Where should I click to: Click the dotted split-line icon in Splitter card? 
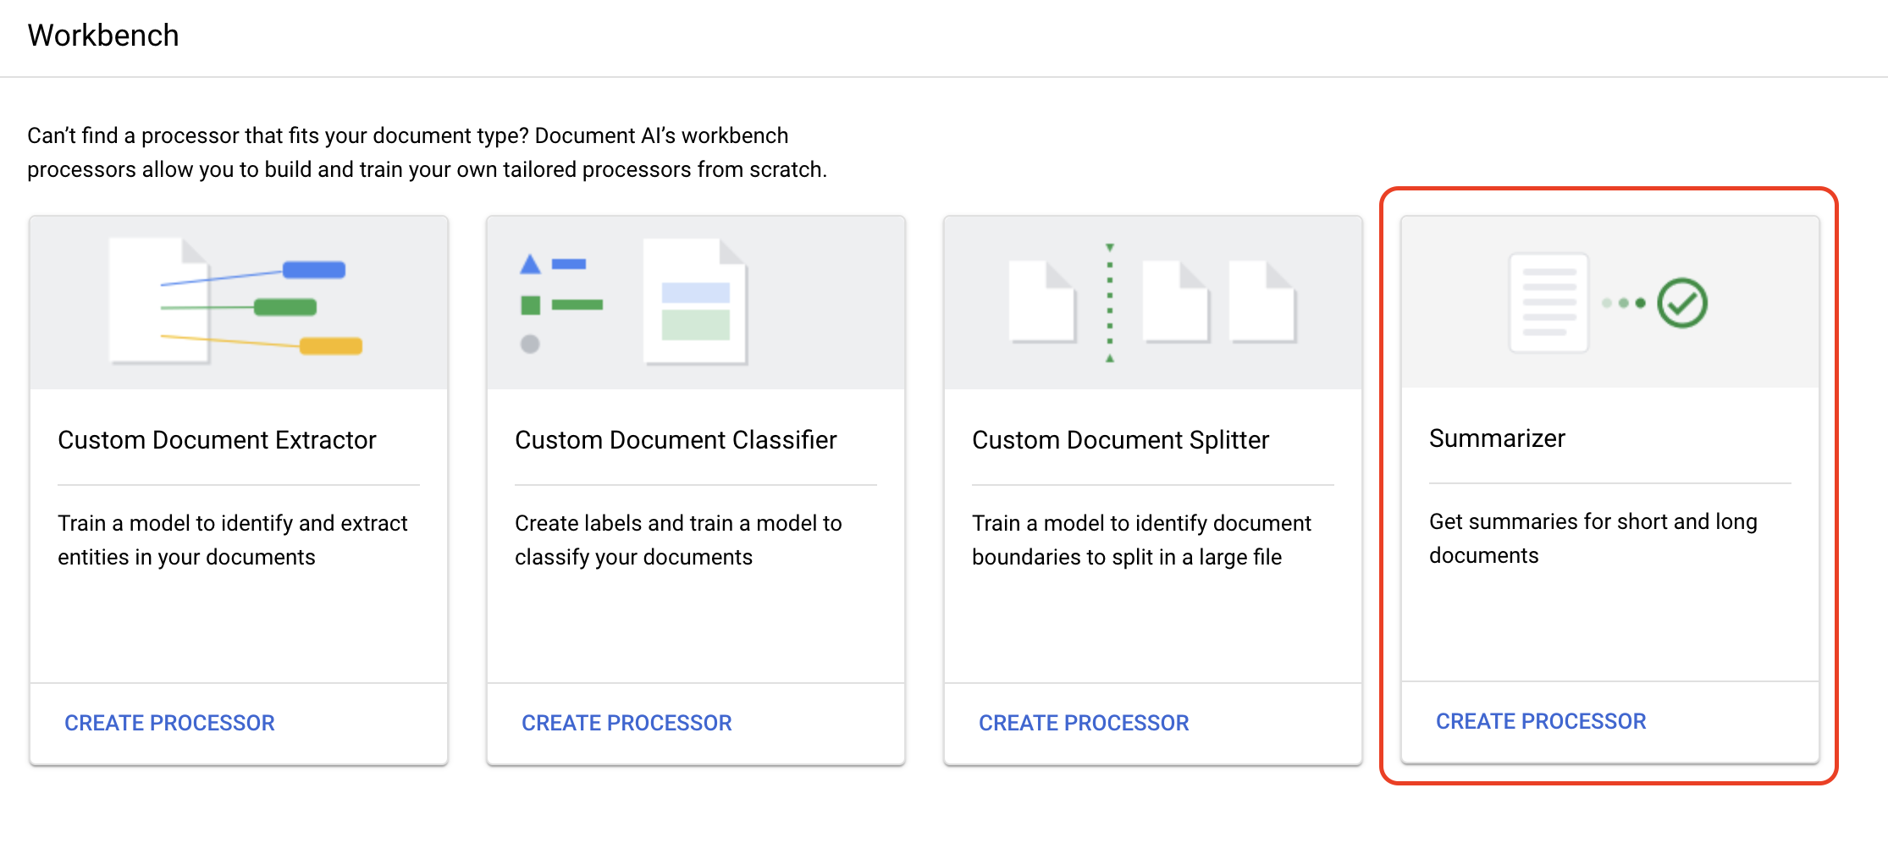click(x=1109, y=302)
